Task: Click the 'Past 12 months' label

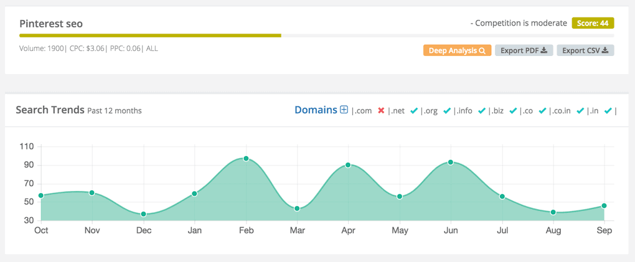Action: click(114, 111)
